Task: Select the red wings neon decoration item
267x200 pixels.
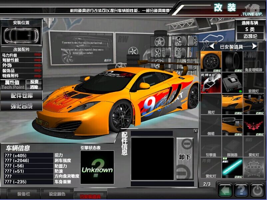Action: [x=254, y=125]
